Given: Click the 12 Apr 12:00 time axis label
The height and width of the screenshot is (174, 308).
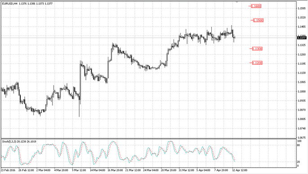Looking at the screenshot, I should [x=240, y=170].
